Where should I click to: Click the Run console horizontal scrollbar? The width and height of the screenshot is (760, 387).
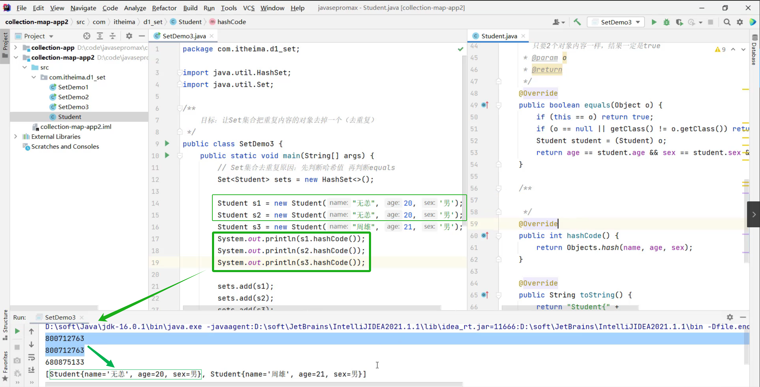click(254, 384)
